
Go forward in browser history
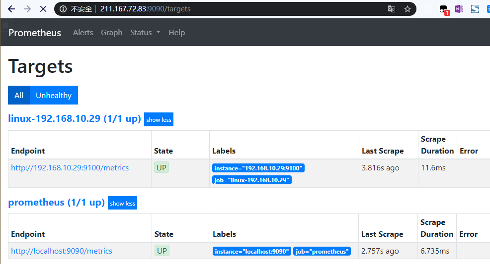pyautogui.click(x=27, y=9)
